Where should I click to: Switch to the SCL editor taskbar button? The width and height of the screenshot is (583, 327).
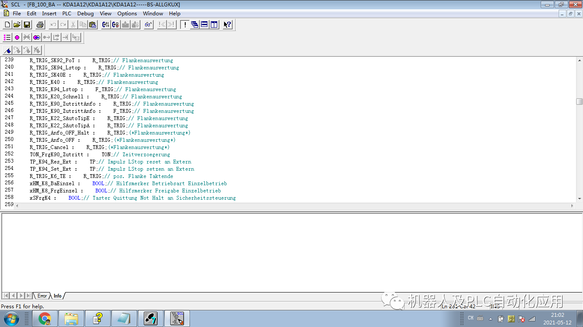coord(177,318)
